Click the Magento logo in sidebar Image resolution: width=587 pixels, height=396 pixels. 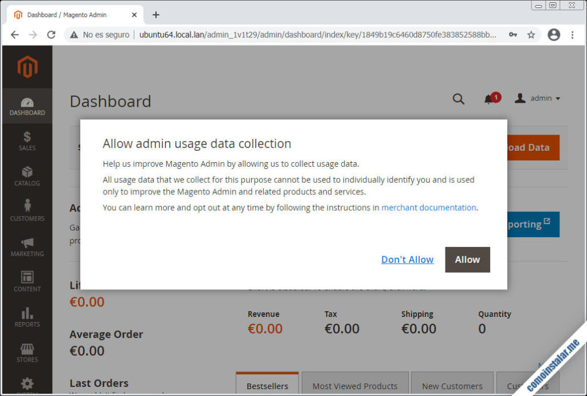click(x=27, y=67)
